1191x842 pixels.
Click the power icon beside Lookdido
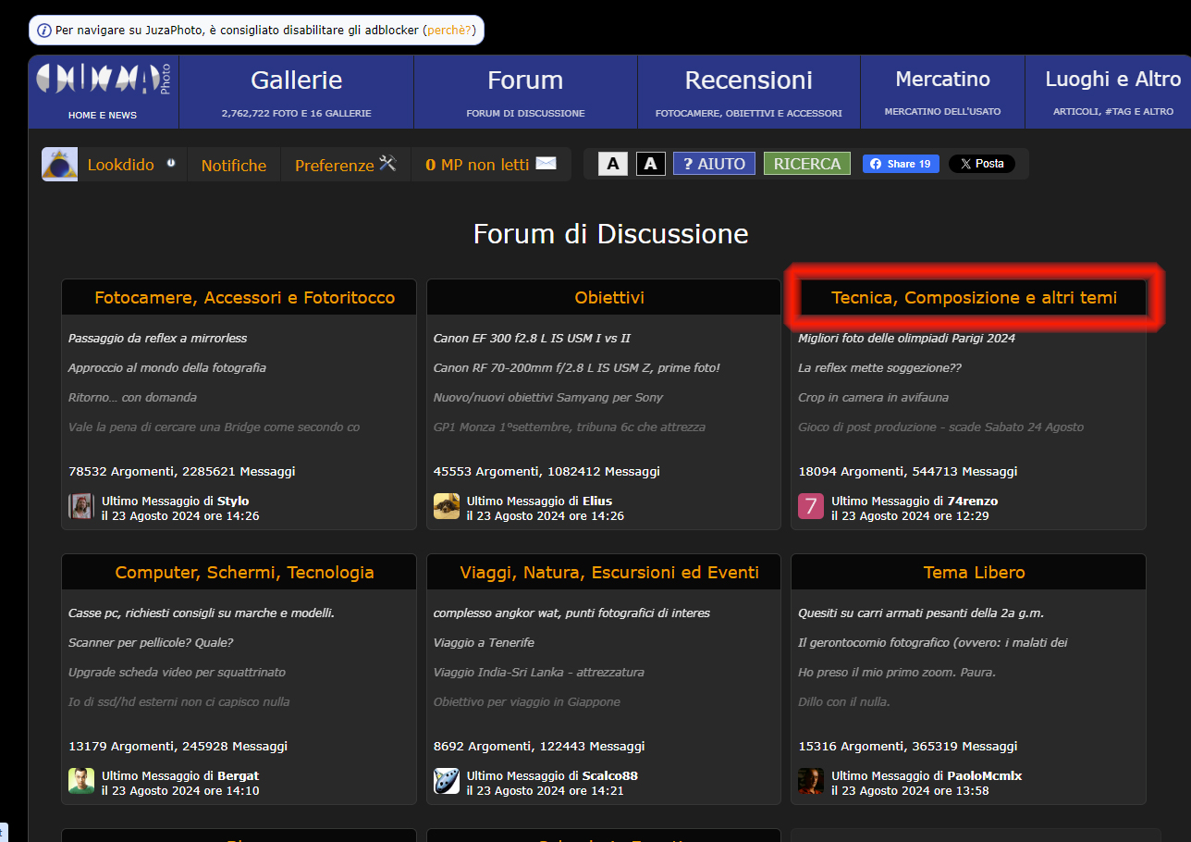pyautogui.click(x=171, y=163)
